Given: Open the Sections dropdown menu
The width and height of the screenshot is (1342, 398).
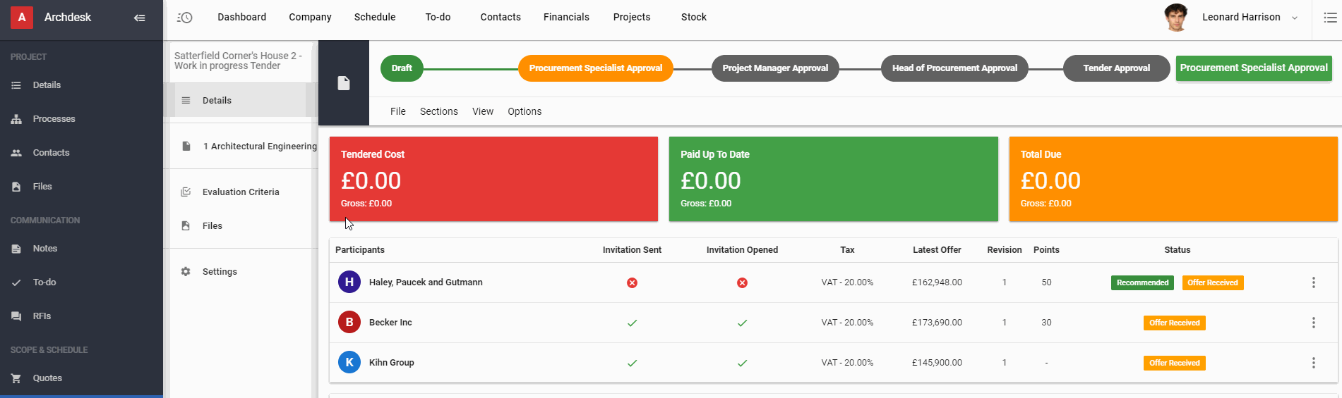Looking at the screenshot, I should coord(439,111).
